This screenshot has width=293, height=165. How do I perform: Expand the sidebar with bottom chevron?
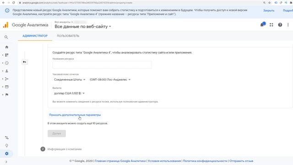click(6, 162)
